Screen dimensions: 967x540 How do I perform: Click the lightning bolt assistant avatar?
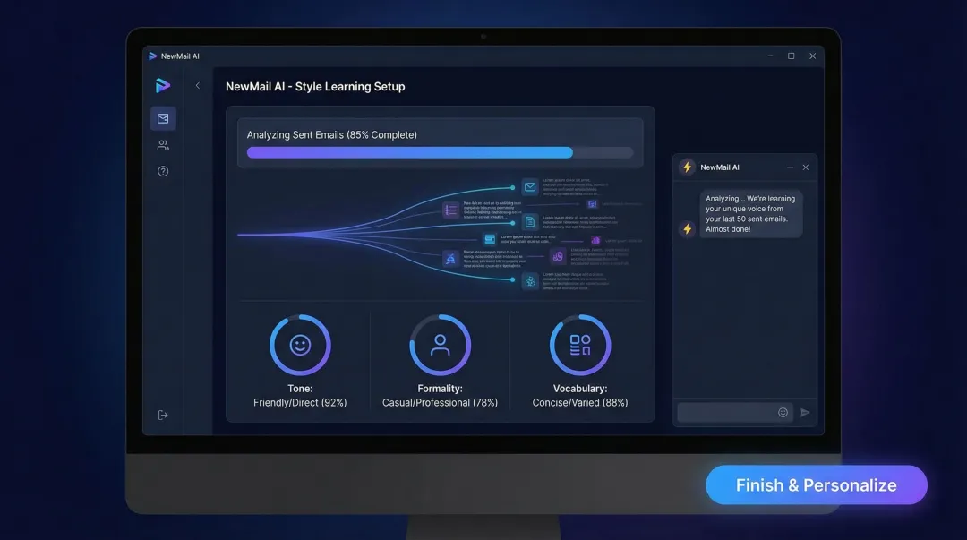[x=687, y=228]
